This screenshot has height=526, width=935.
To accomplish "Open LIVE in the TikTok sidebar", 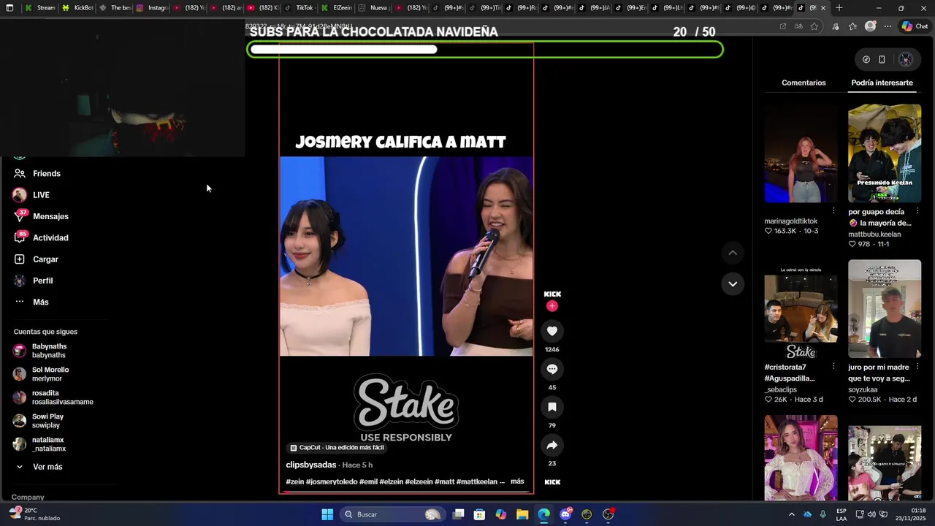I will [x=31, y=195].
